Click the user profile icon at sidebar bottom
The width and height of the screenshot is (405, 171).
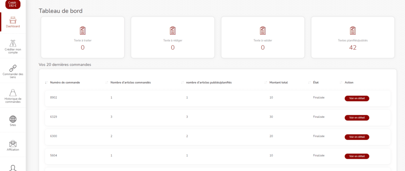13,168
